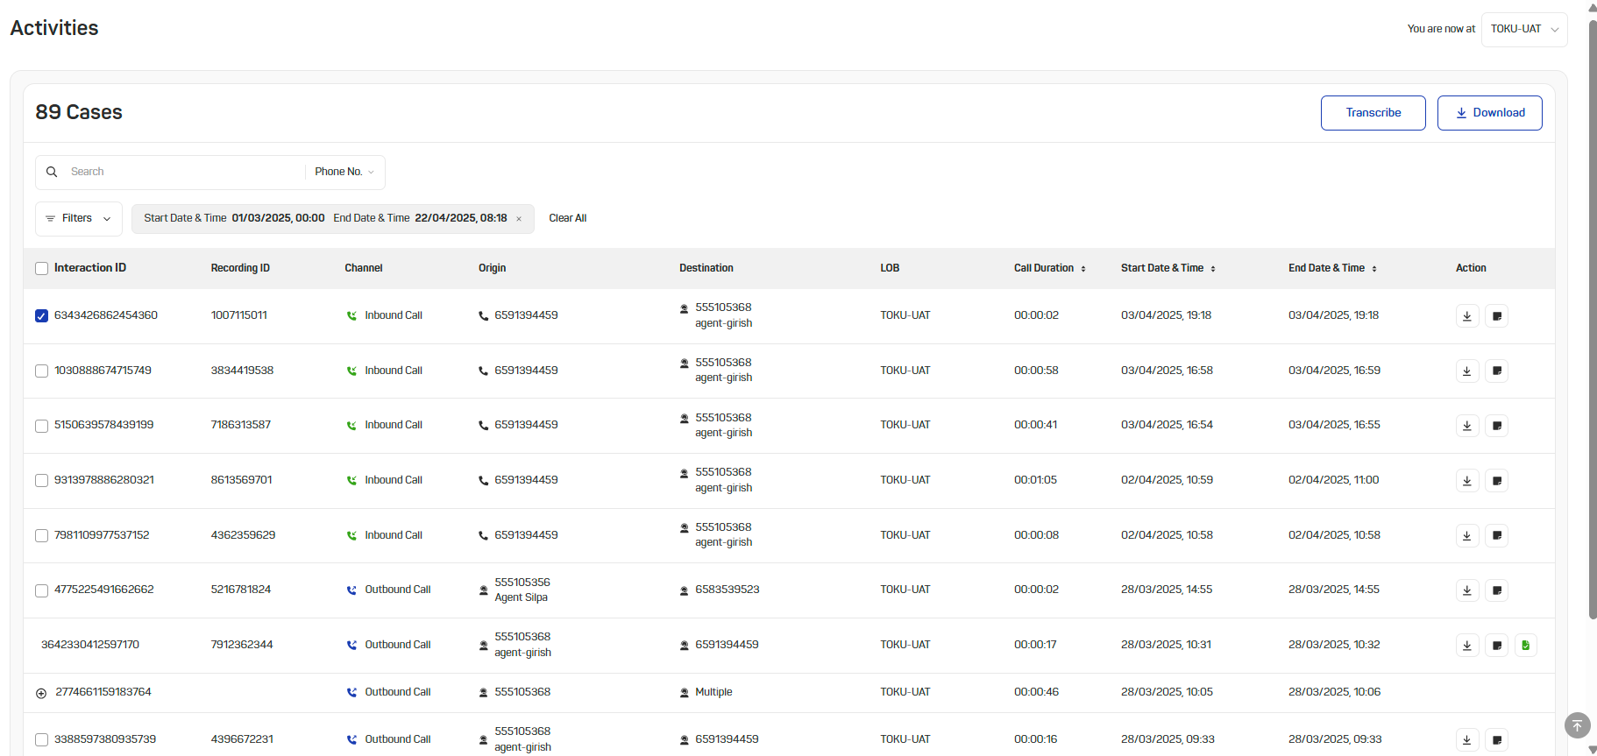Check row 1030888674715749 checkbox
Viewport: 1597px width, 756px height.
click(x=41, y=371)
